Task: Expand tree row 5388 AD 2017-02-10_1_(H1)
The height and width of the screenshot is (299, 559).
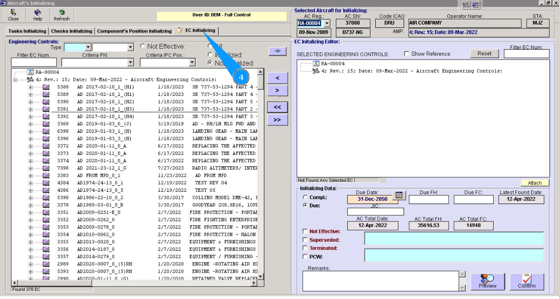Action: [x=31, y=87]
